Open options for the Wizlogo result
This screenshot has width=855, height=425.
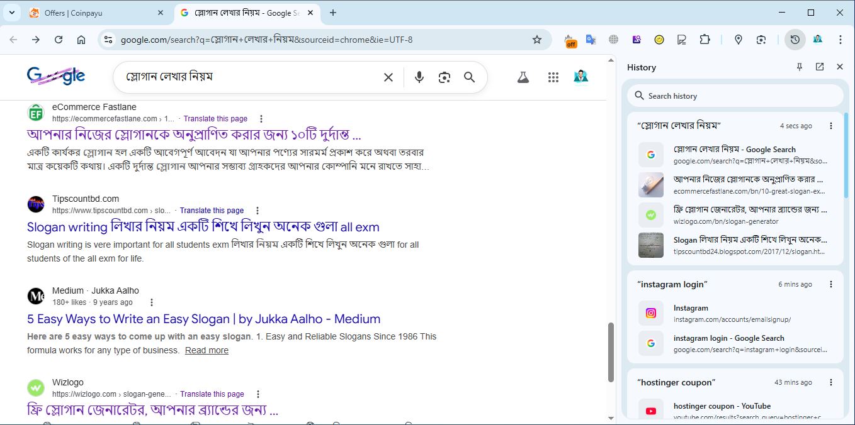pyautogui.click(x=258, y=394)
